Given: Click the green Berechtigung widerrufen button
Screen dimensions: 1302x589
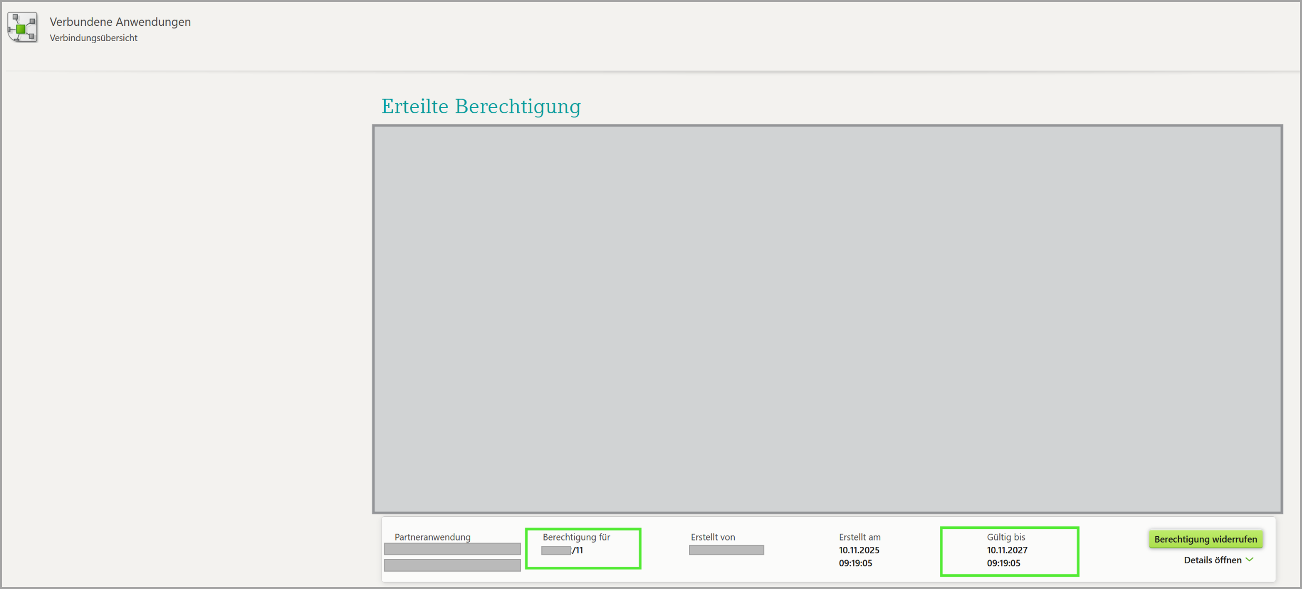Looking at the screenshot, I should [x=1205, y=539].
